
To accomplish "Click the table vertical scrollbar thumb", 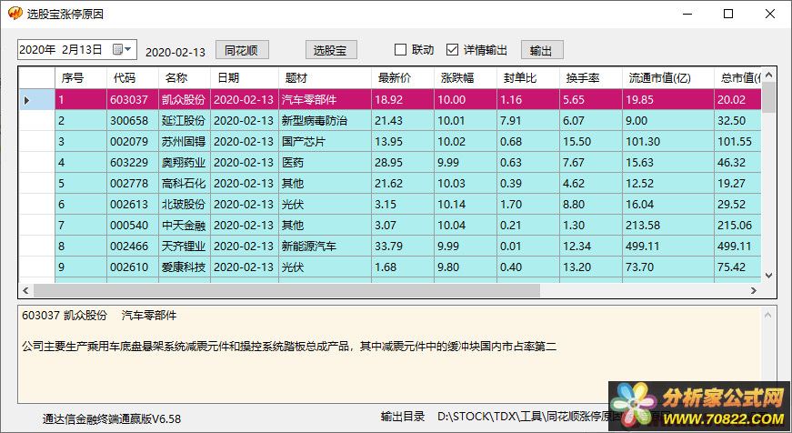I will click(768, 97).
